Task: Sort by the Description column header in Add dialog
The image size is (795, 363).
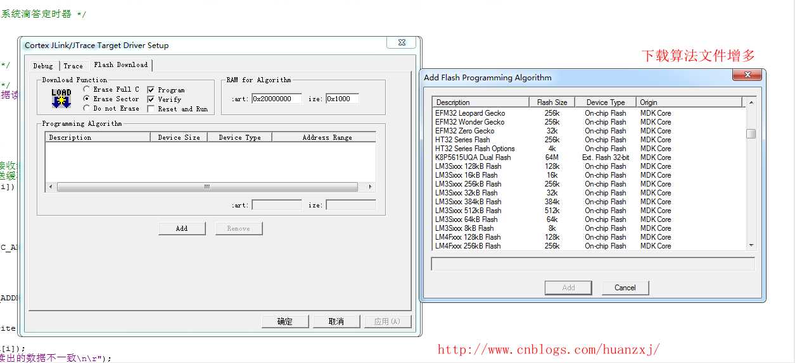Action: [481, 102]
